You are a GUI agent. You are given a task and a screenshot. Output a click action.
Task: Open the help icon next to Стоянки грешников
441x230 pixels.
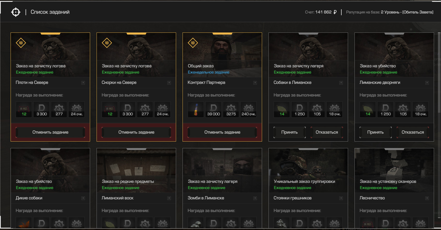[341, 198]
